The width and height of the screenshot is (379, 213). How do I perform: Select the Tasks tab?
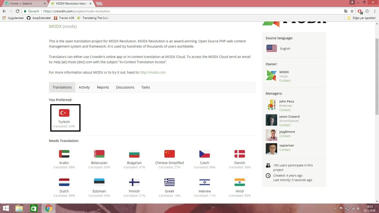(x=145, y=87)
